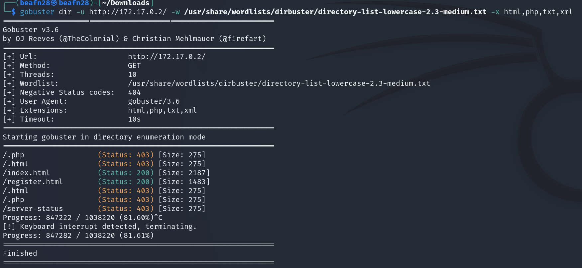Image resolution: width=582 pixels, height=268 pixels.
Task: Click Status: 200 on the index.html row
Action: [x=126, y=173]
